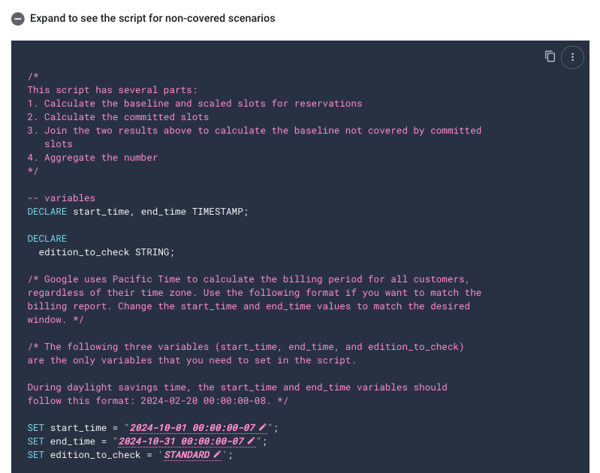Click the pencil icon beside start_time value
Screen dimensions: 600x473
(263, 427)
